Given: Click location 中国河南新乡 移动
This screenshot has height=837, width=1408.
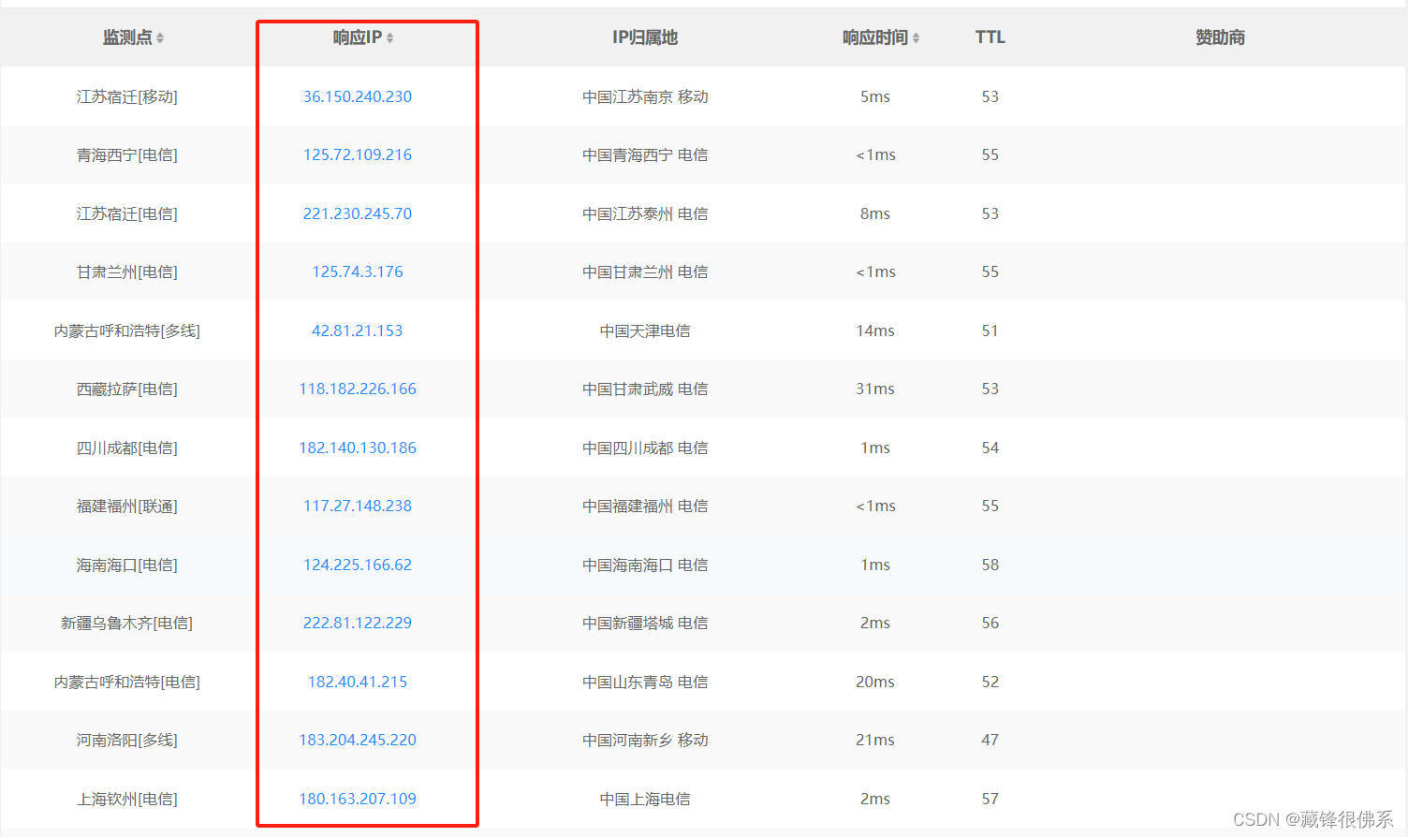Looking at the screenshot, I should tap(645, 740).
